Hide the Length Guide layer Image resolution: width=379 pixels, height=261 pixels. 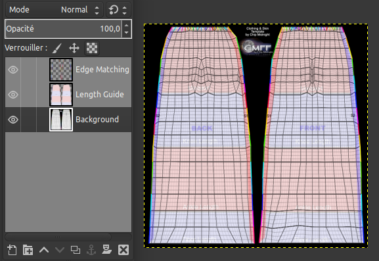[13, 95]
